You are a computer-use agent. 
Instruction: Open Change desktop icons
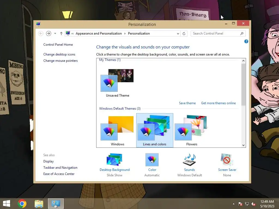click(59, 54)
